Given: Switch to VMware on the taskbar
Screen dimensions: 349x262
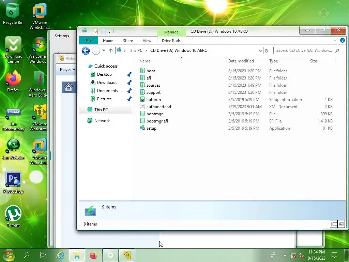Looking at the screenshot, I should 127,255.
